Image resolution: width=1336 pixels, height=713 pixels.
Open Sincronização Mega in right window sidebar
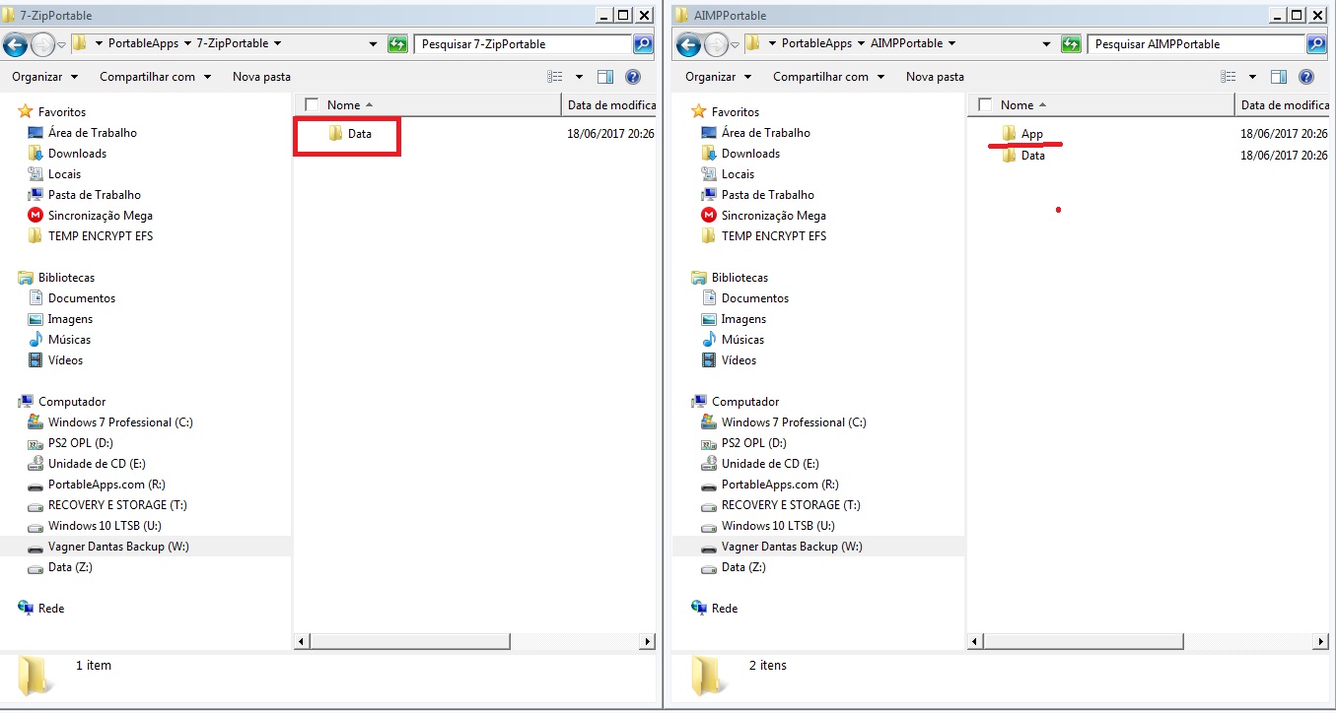coord(763,216)
